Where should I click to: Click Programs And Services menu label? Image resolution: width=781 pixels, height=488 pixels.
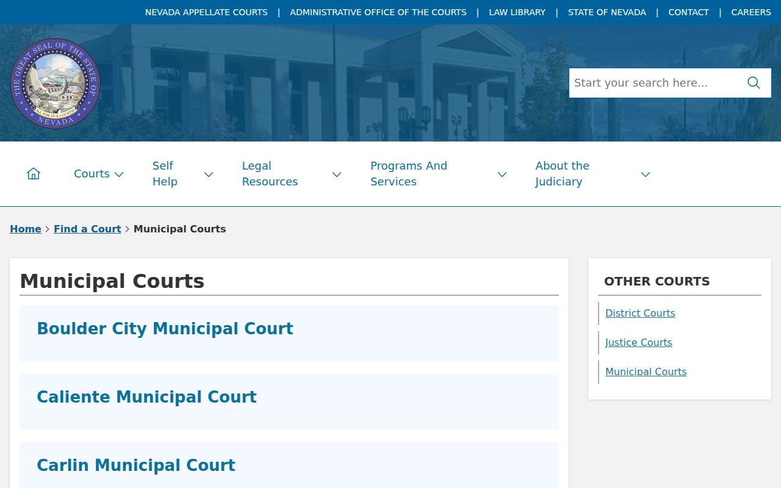coord(409,174)
